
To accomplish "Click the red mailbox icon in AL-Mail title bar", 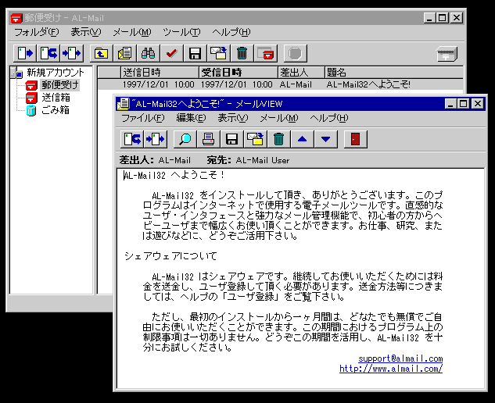I will (x=16, y=18).
